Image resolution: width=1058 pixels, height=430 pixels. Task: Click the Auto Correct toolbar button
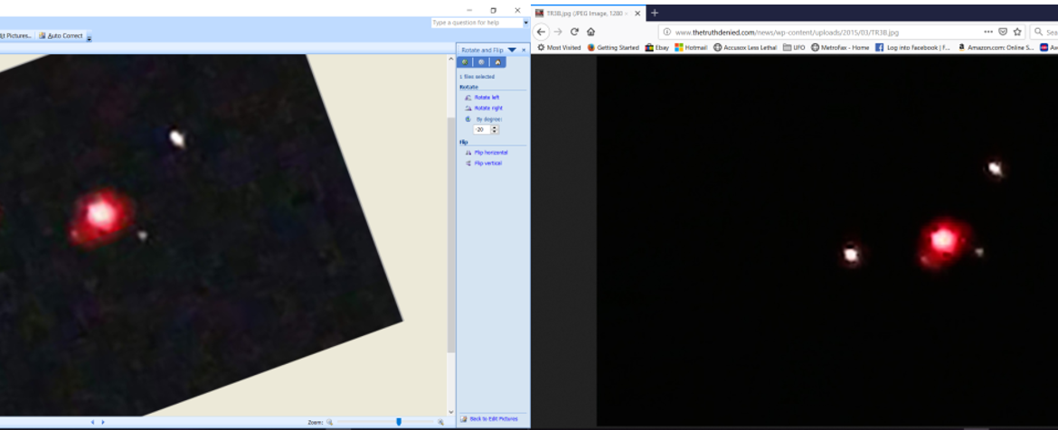61,36
